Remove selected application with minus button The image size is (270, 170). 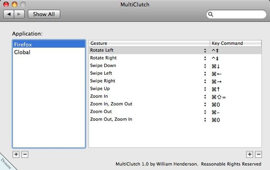point(25,154)
